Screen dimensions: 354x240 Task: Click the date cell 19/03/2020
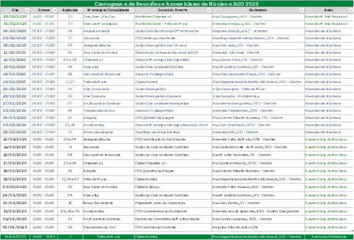(15, 179)
